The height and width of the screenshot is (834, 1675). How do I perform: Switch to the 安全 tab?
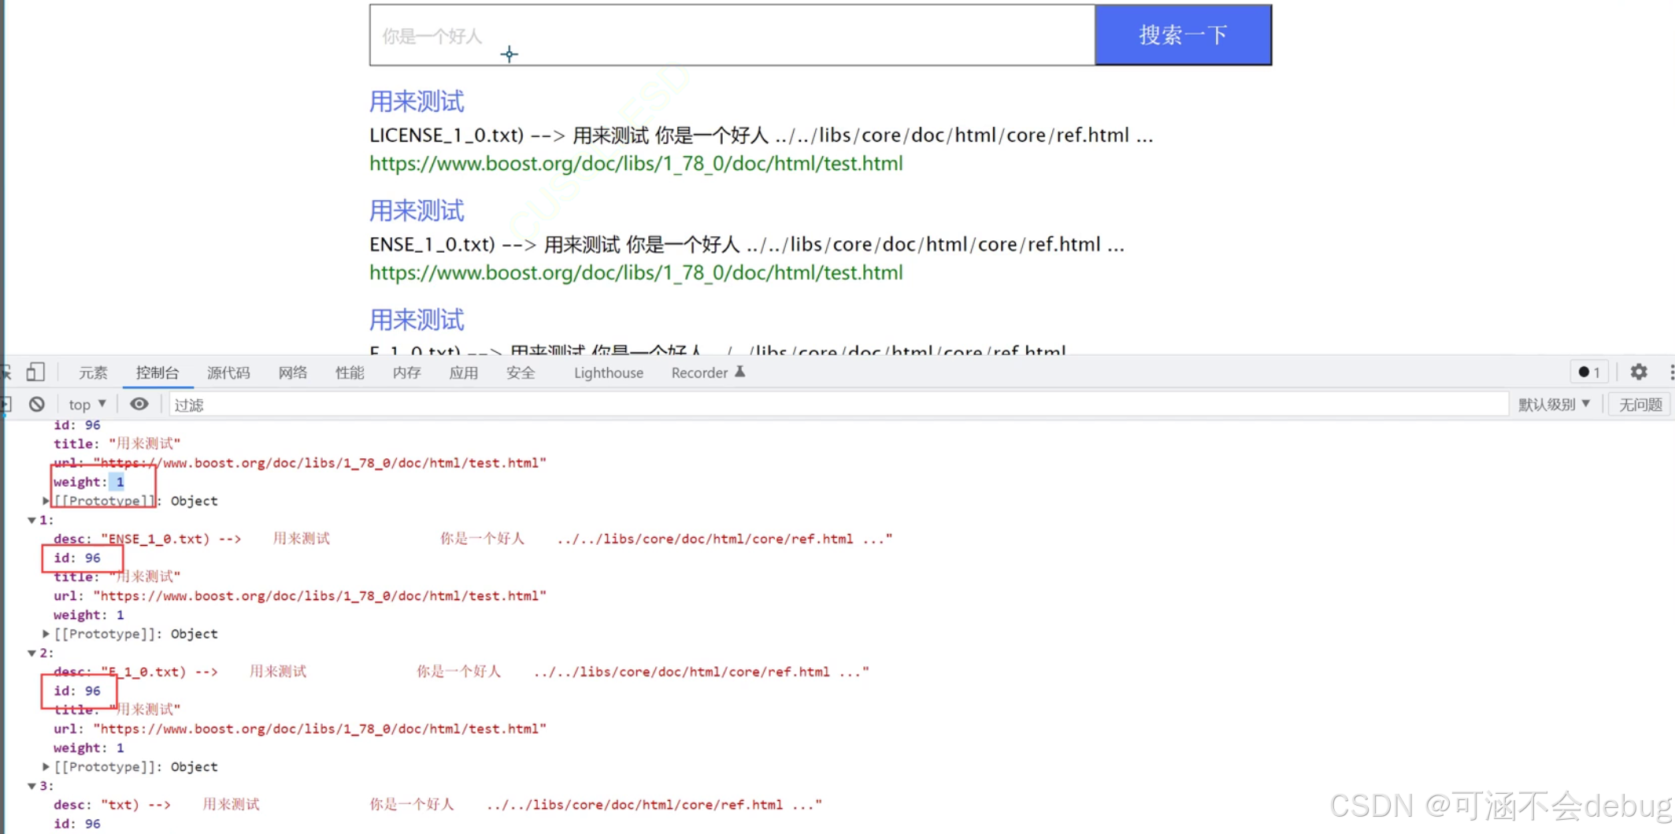[x=521, y=373]
